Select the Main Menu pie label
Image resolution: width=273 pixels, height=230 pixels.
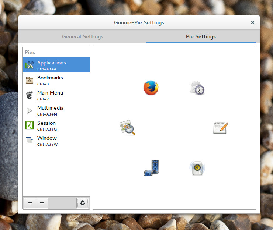coord(50,93)
